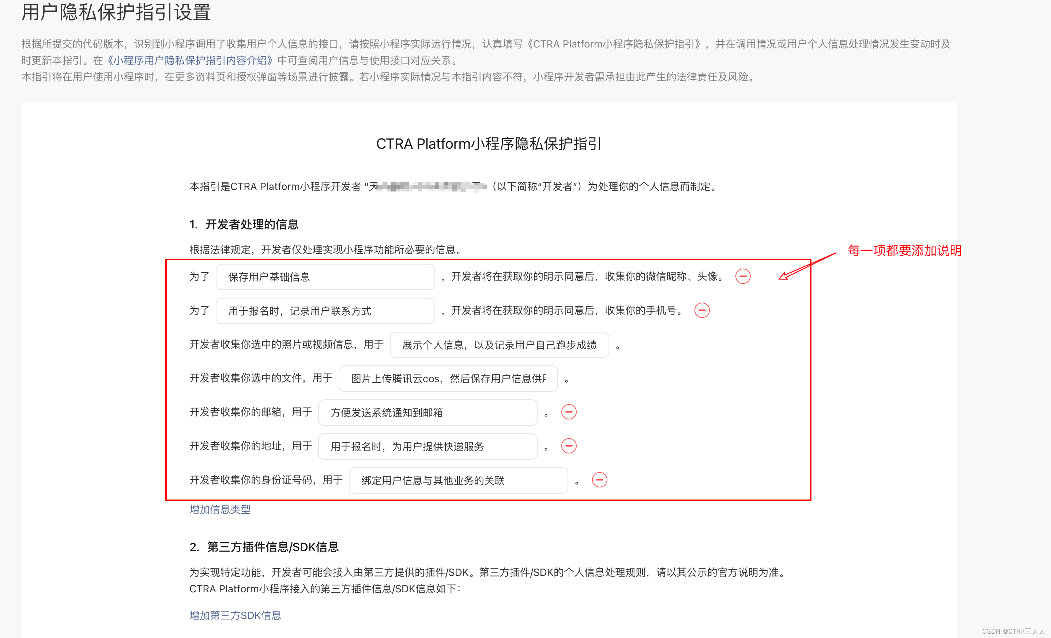This screenshot has height=638, width=1051.
Task: Remove the ID card number row
Action: 599,480
